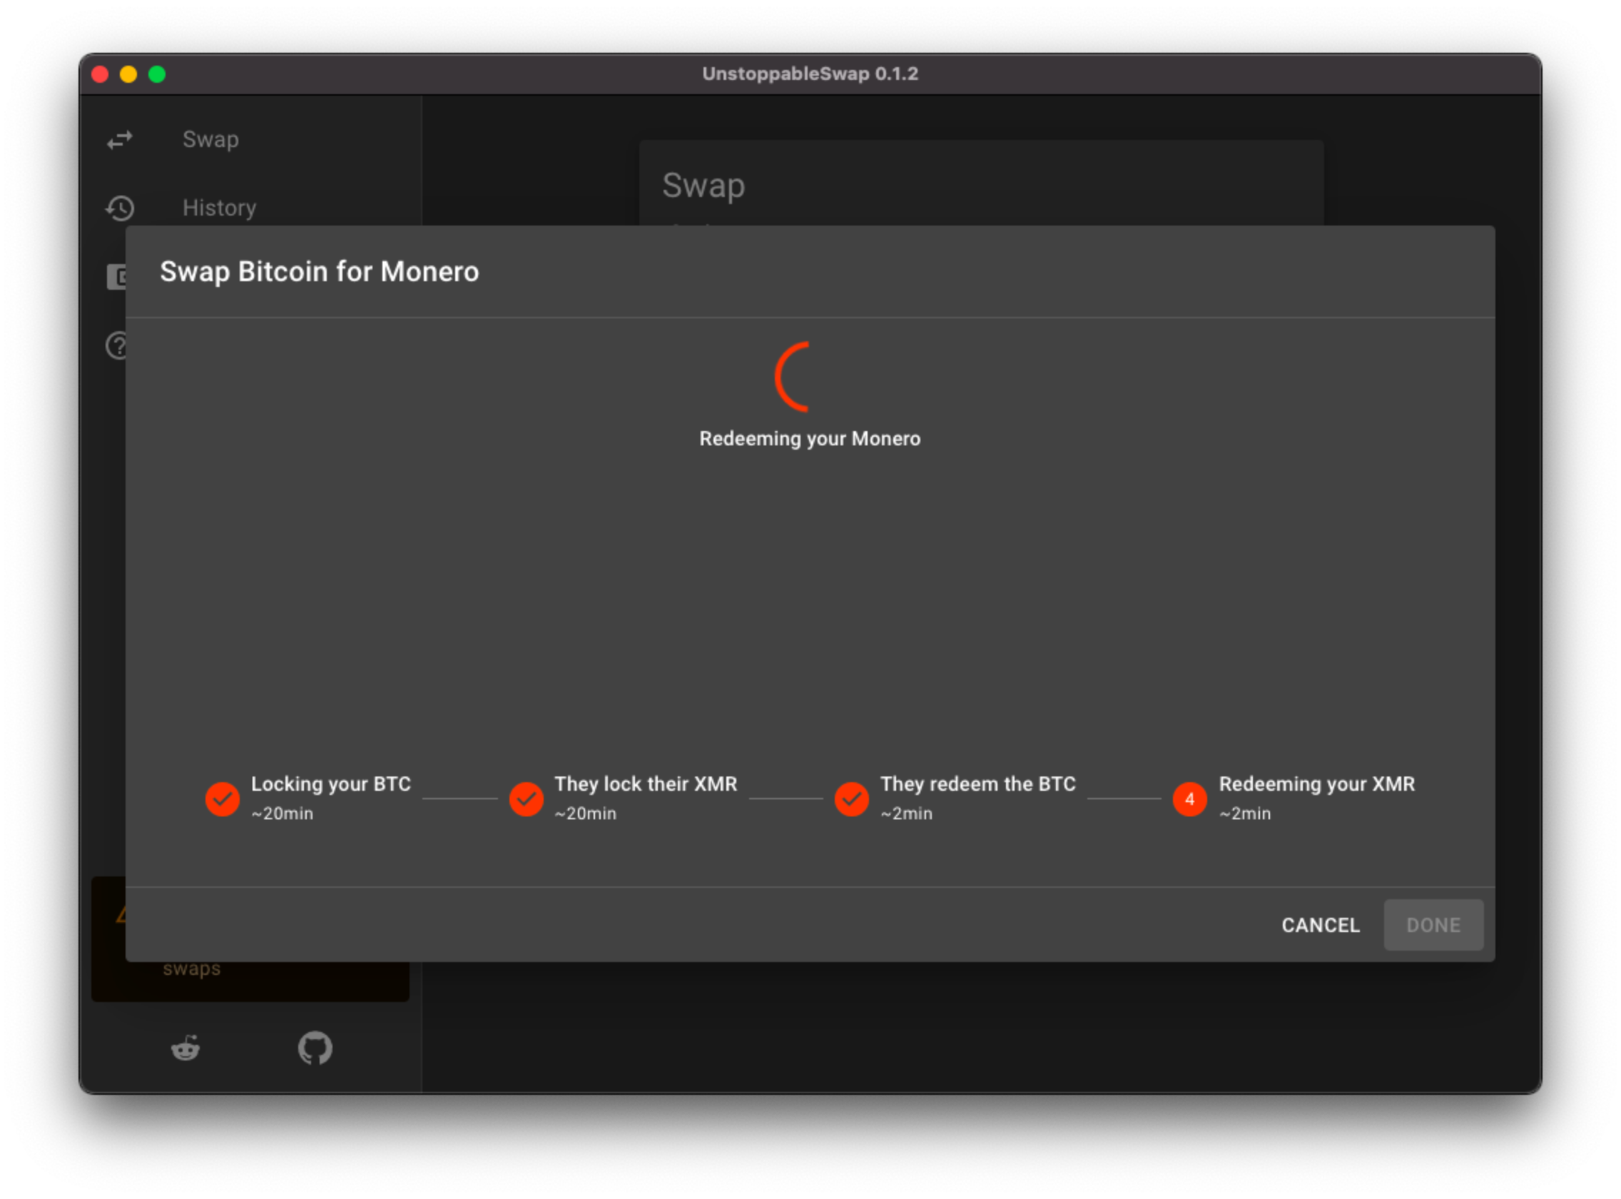
Task: Click the They redeem the BTC checkmark
Action: point(851,799)
